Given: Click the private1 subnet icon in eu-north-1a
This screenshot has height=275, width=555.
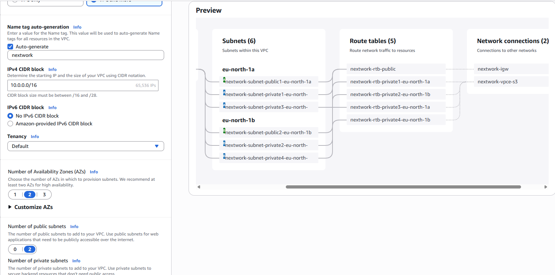Looking at the screenshot, I should click(224, 93).
